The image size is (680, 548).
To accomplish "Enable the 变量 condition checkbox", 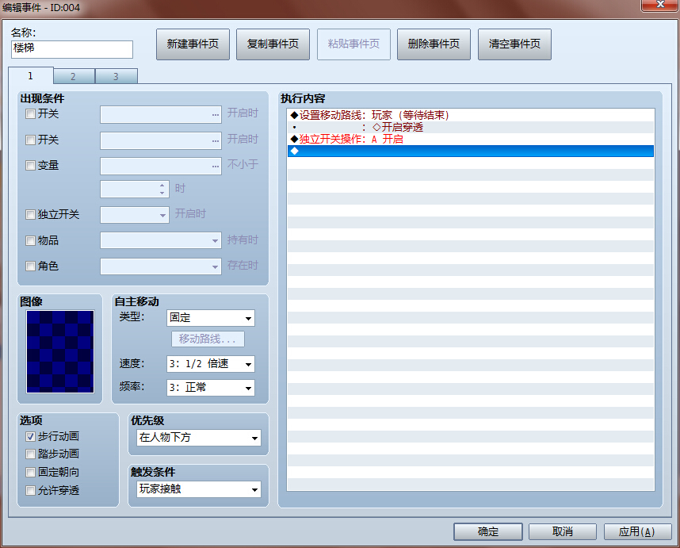I will pyautogui.click(x=30, y=165).
